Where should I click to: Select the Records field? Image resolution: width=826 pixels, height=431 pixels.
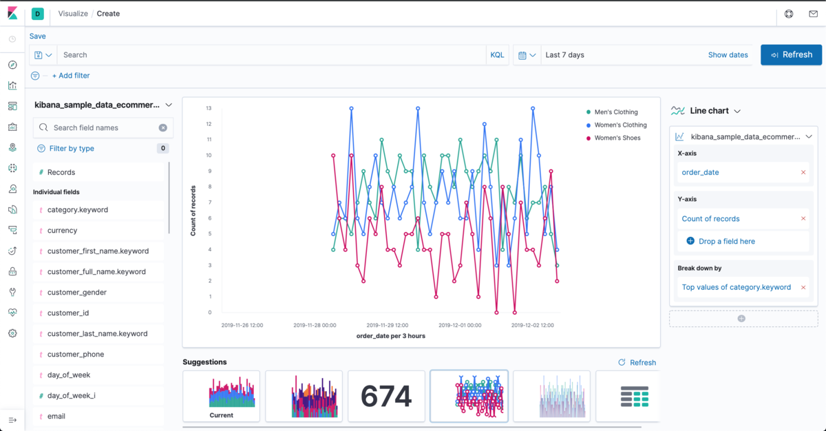click(99, 172)
